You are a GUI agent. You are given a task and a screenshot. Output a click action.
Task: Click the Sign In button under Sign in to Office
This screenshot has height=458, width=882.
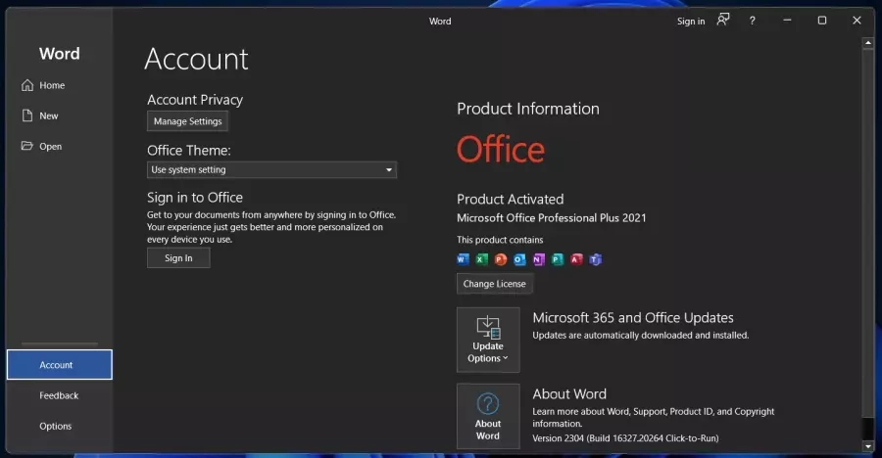(178, 258)
